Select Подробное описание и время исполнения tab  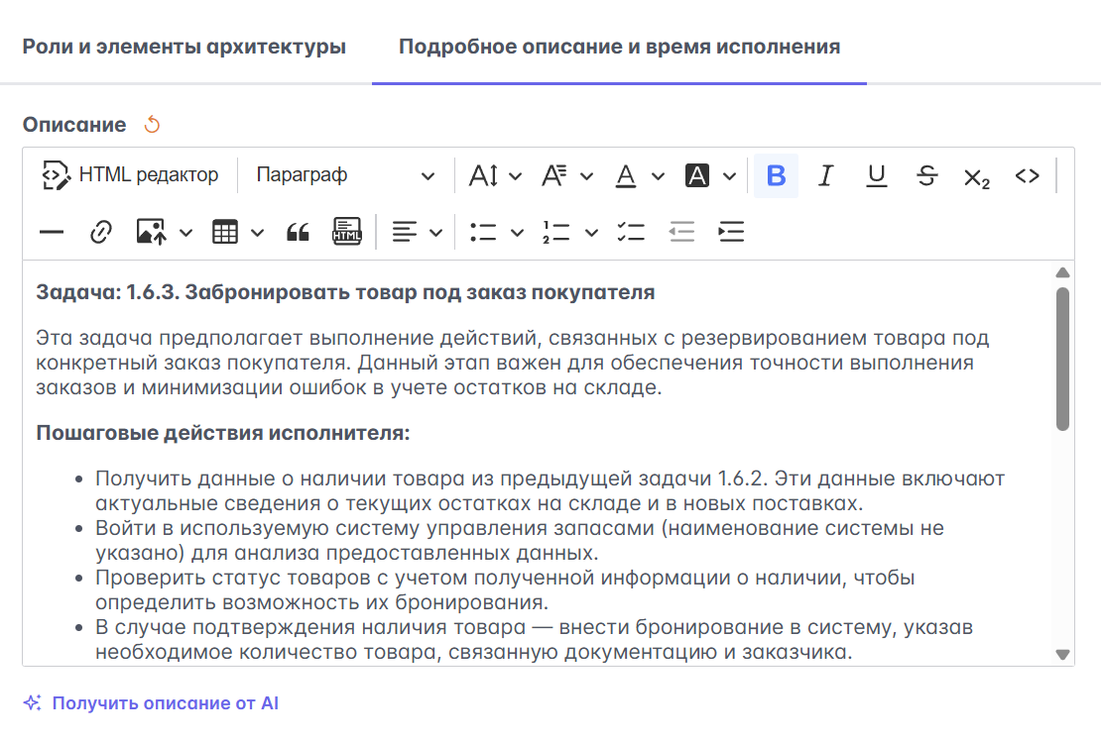620,47
